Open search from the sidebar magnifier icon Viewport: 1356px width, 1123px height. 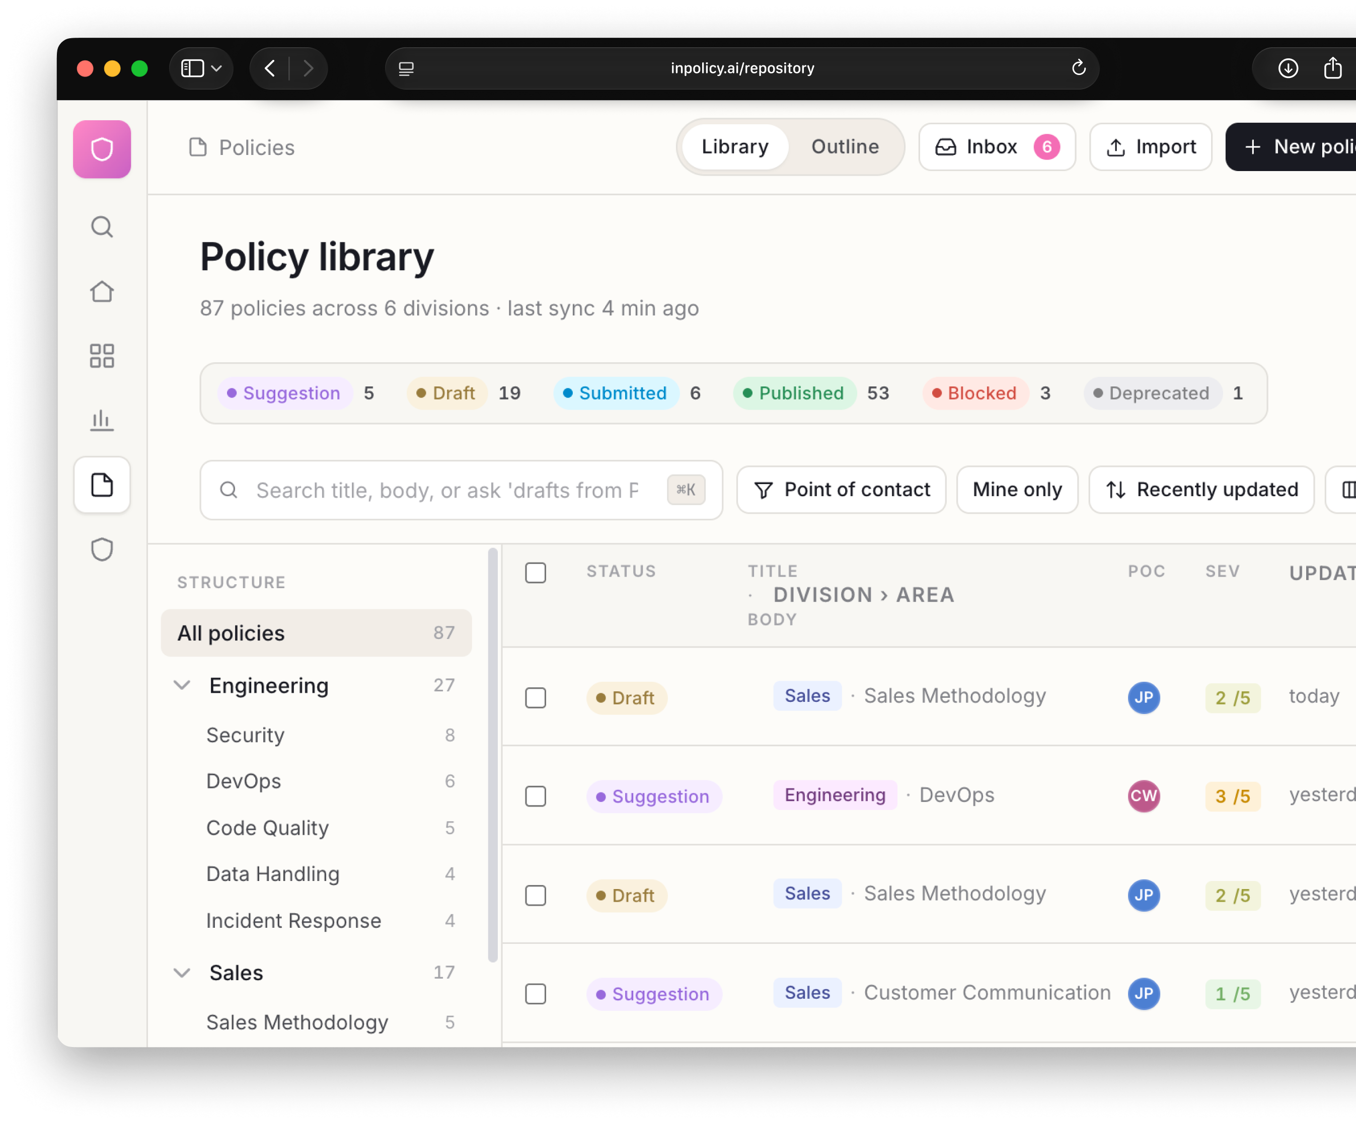pyautogui.click(x=102, y=227)
